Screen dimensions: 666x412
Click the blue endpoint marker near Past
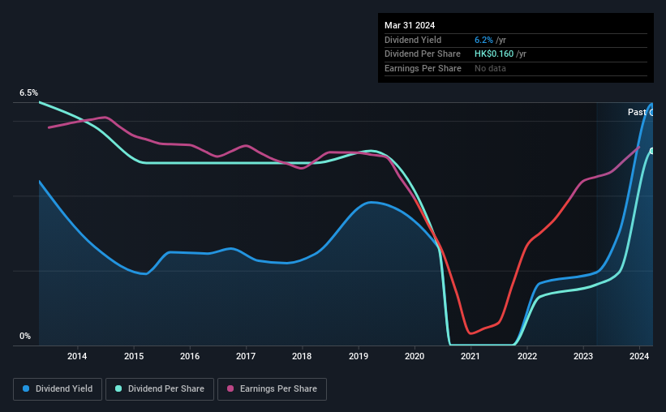coord(651,113)
